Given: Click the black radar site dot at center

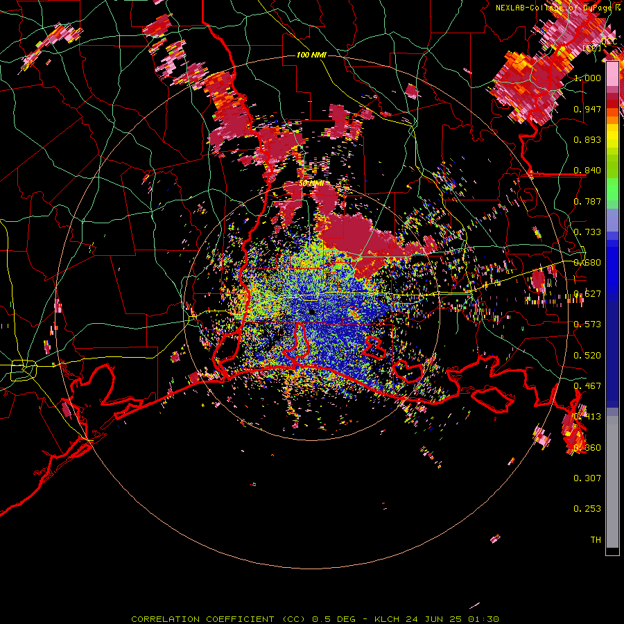Looking at the screenshot, I should click(x=311, y=311).
